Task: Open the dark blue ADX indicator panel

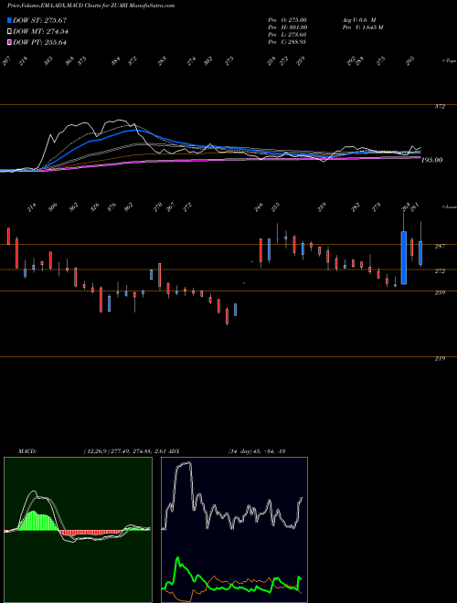Action: point(234,530)
